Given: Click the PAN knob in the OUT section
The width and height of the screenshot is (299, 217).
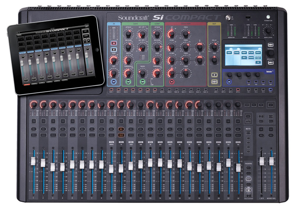Looking at the screenshot, I should [x=214, y=60].
